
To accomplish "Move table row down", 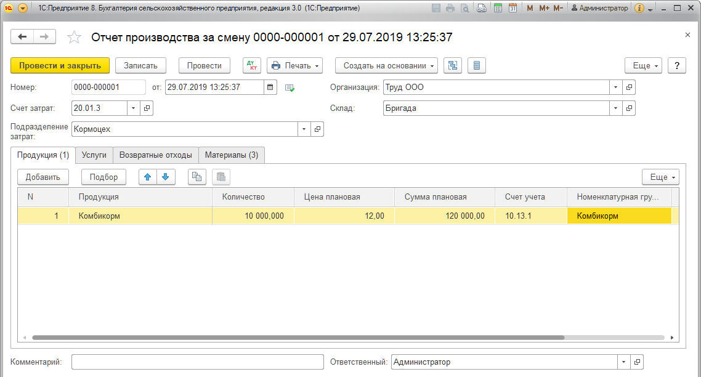I will [x=166, y=177].
